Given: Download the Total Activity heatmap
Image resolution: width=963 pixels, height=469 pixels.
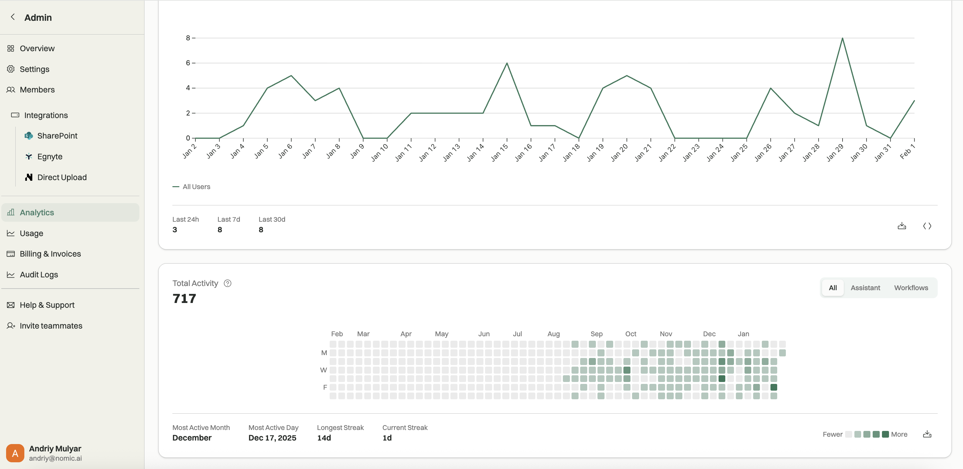Looking at the screenshot, I should click(x=927, y=434).
